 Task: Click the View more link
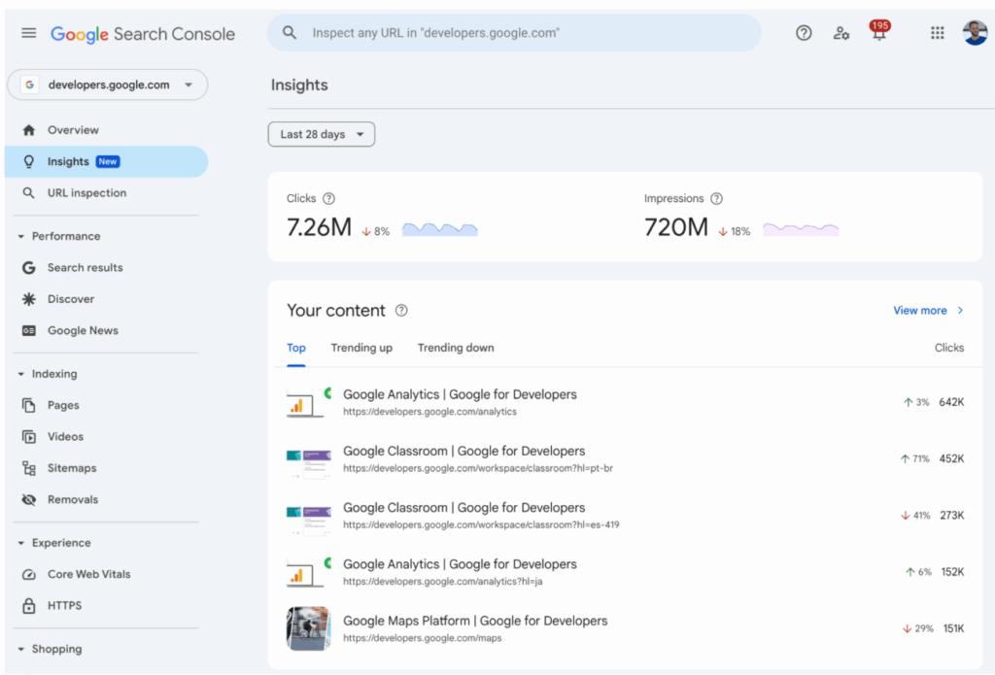[x=928, y=311]
